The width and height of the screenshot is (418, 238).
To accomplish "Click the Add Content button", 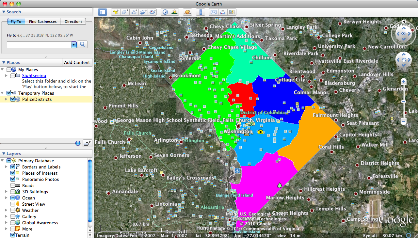I will tap(77, 62).
